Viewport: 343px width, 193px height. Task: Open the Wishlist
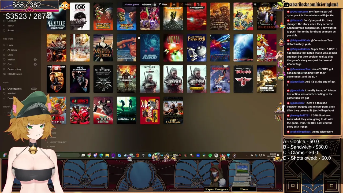(x=11, y=60)
